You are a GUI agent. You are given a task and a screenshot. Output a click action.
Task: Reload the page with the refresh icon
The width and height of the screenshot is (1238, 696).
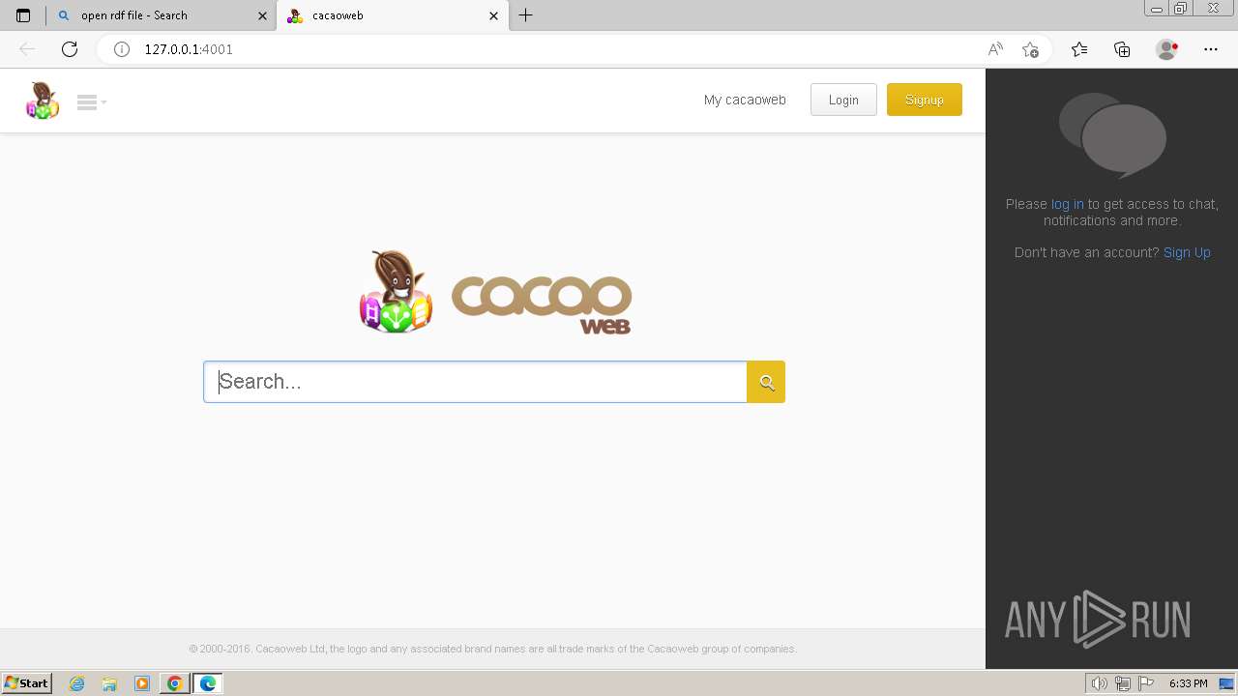point(70,49)
